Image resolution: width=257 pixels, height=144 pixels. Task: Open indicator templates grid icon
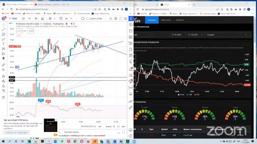click(50, 19)
